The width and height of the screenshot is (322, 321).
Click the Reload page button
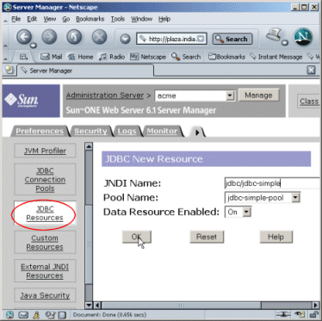point(74,37)
